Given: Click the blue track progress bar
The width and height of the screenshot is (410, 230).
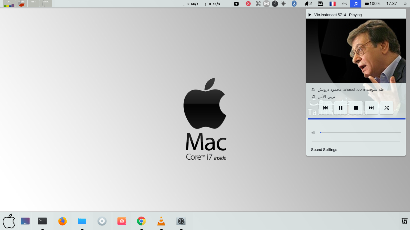Looking at the screenshot, I should pos(357,119).
